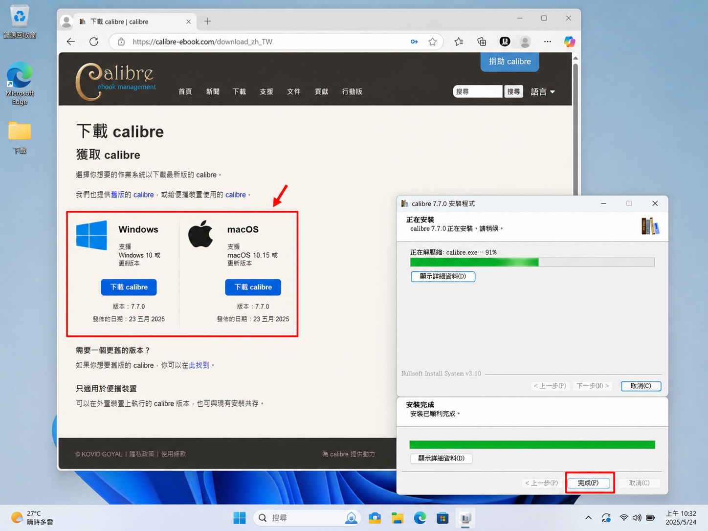The width and height of the screenshot is (708, 531).
Task: Go to the 首頁 navigation item
Action: point(185,91)
